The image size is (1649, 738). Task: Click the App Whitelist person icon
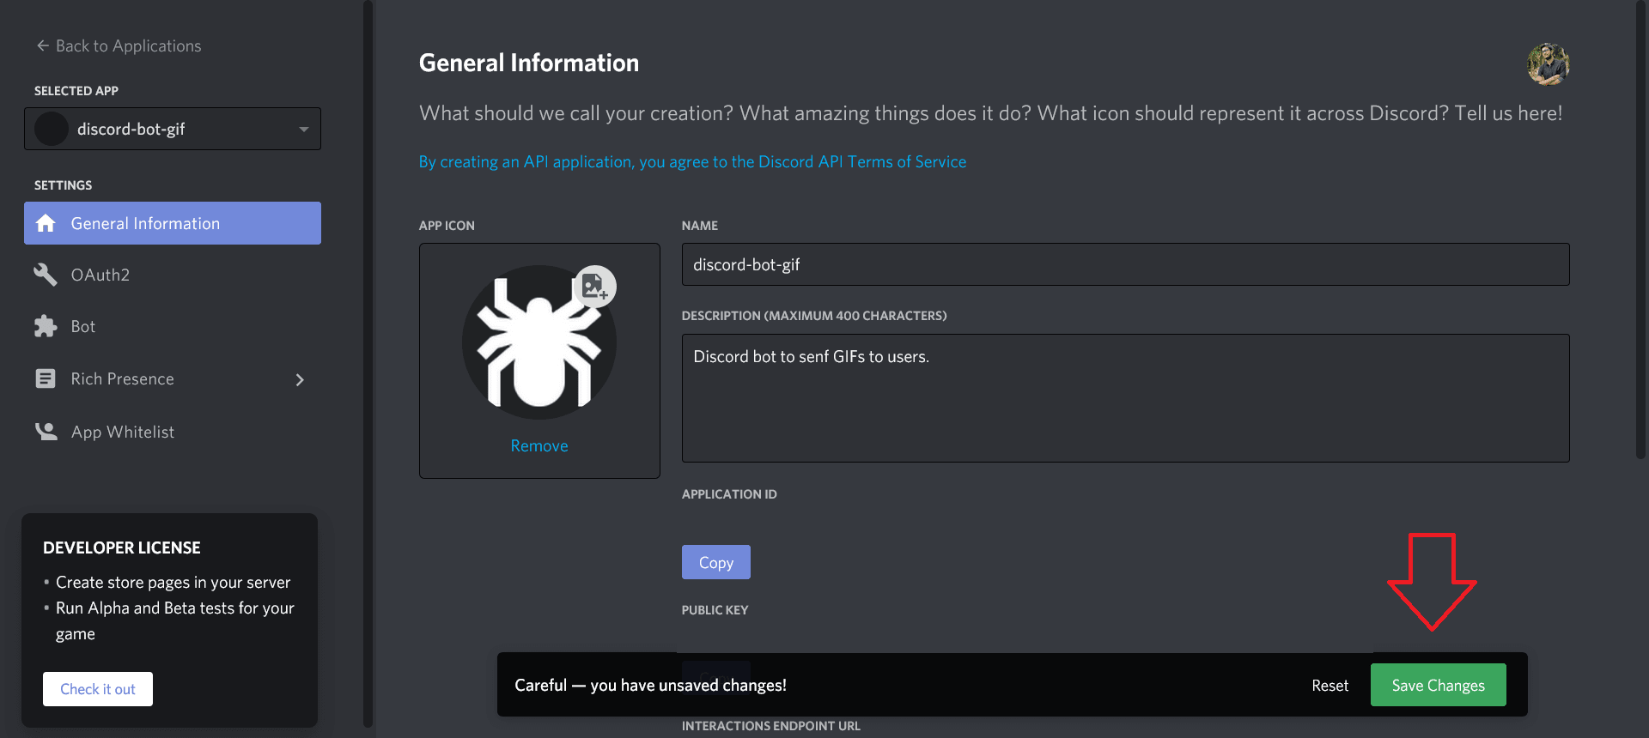tap(46, 431)
